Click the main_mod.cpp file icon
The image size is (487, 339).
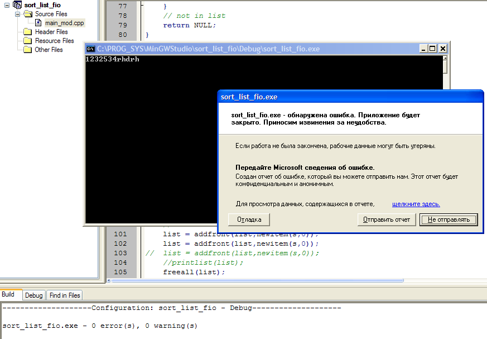[x=38, y=23]
